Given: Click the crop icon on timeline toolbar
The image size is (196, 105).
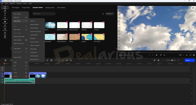Looking at the screenshot, I should [59, 60].
